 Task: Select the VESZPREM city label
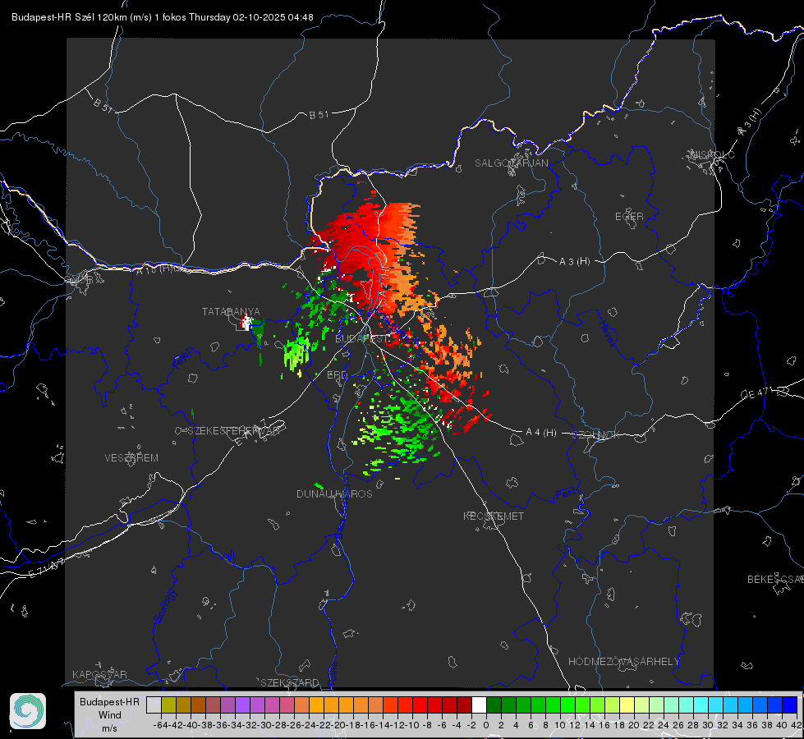pos(131,458)
